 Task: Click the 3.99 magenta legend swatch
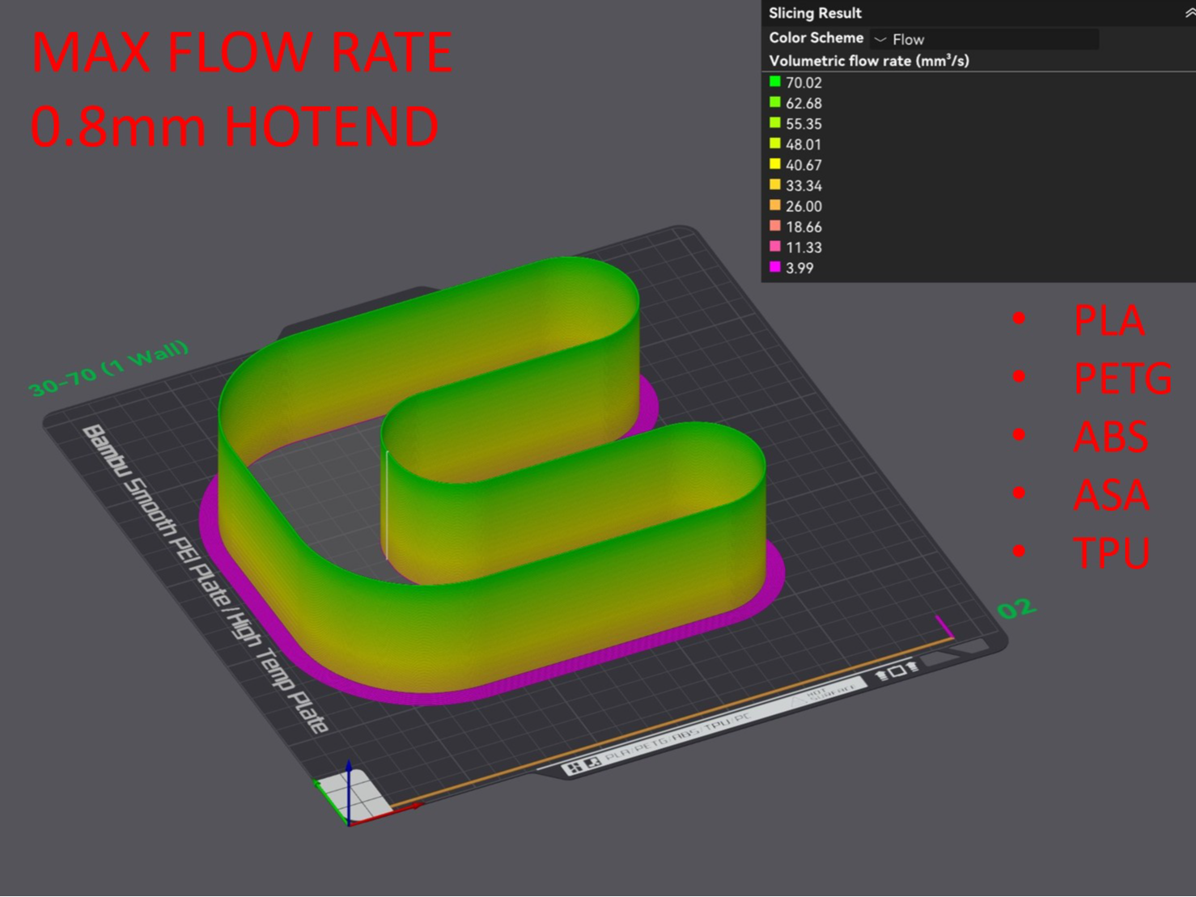774,268
